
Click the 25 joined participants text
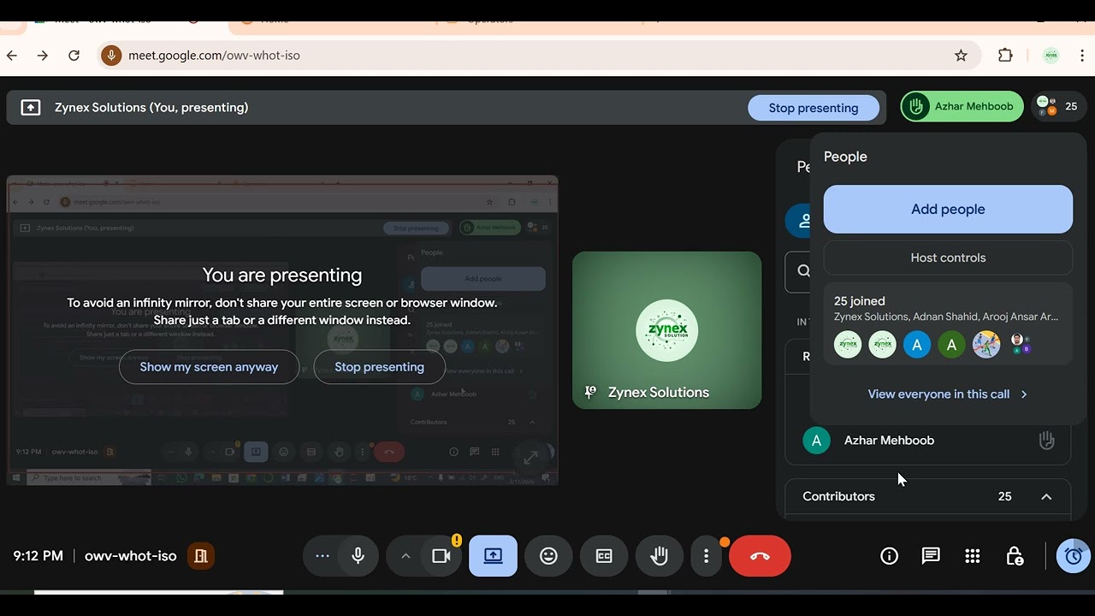860,301
